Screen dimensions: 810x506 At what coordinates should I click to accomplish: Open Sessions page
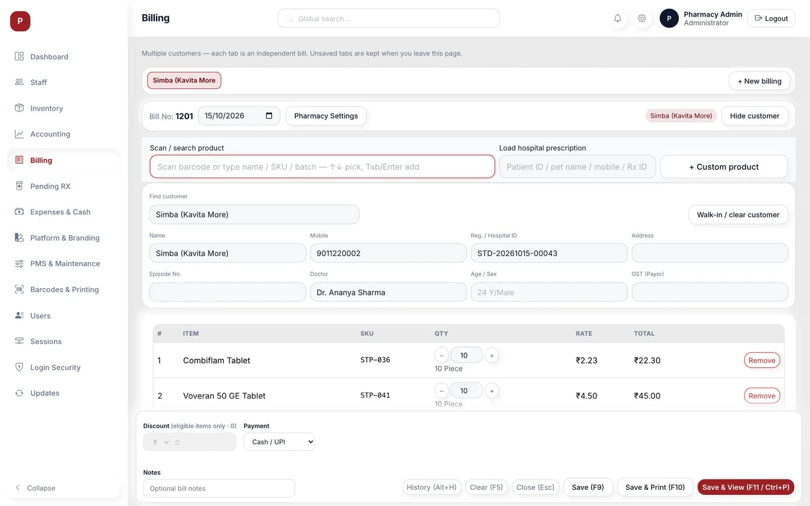[x=64, y=342]
